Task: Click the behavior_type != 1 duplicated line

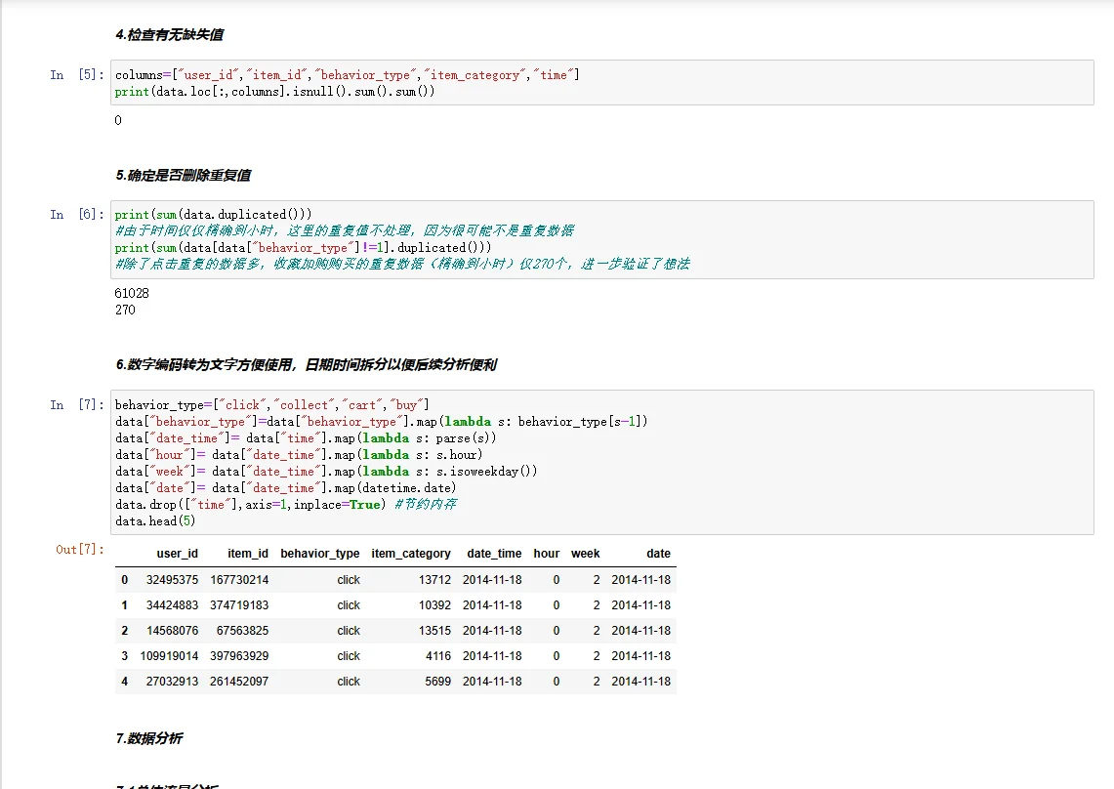Action: point(303,247)
